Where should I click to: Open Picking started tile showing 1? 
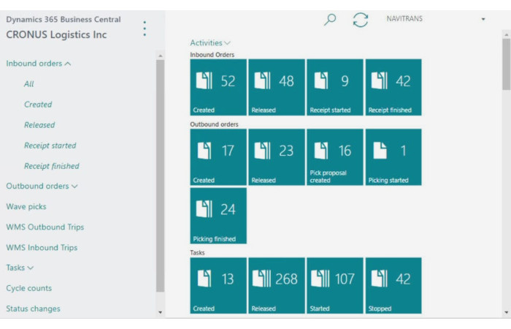click(393, 157)
